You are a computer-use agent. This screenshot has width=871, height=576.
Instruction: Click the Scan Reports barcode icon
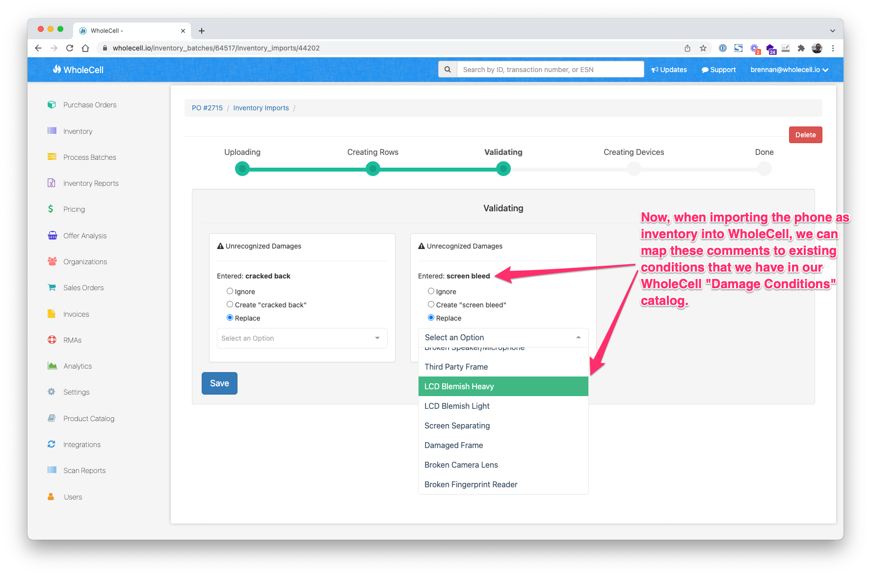[52, 470]
